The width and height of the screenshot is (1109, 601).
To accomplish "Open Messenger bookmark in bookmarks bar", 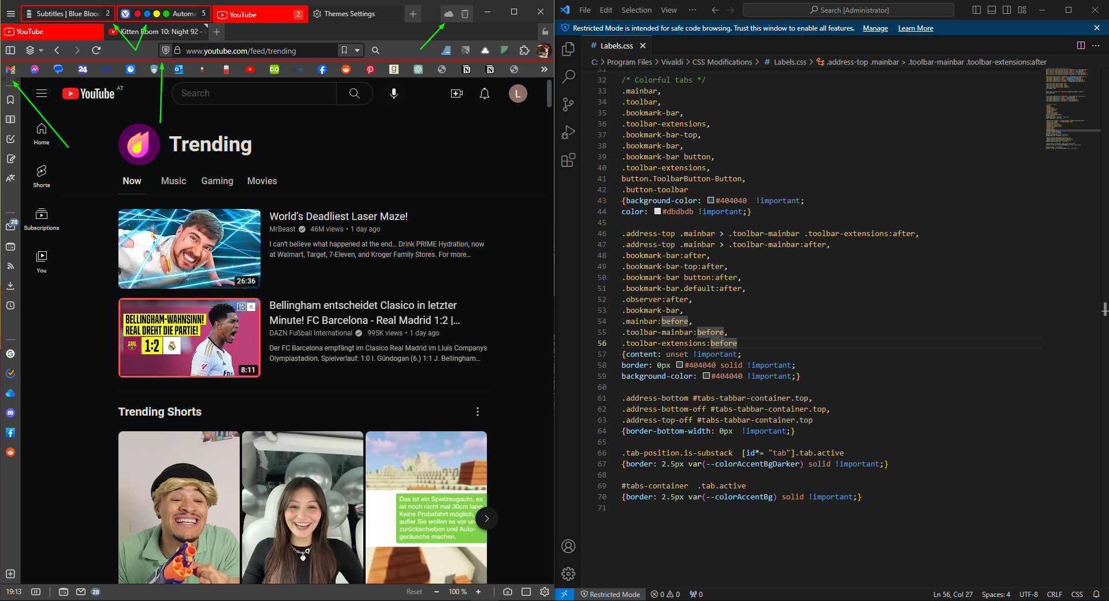I will (x=35, y=69).
